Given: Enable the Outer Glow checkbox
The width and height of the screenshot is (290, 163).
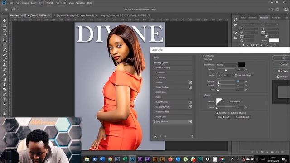Looking at the screenshot, I should point(155,117).
